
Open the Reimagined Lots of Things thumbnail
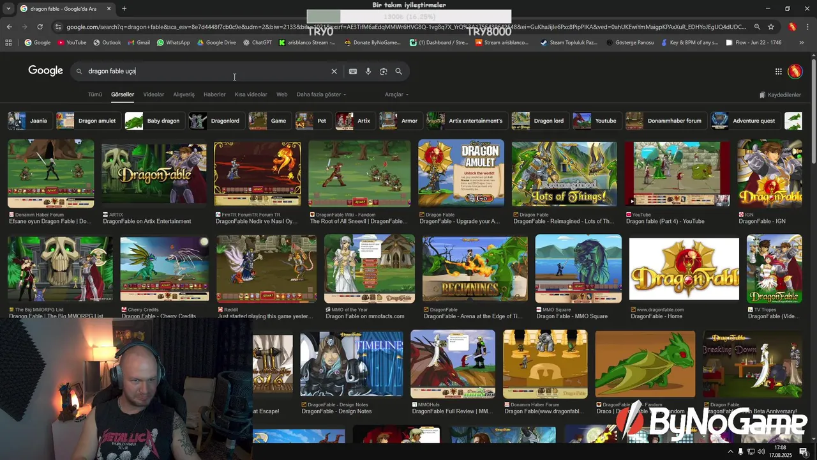(564, 173)
